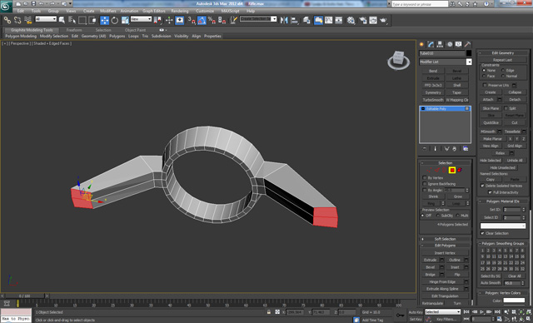Open the 3ds Max application button
This screenshot has width=533, height=323.
tap(6, 6)
